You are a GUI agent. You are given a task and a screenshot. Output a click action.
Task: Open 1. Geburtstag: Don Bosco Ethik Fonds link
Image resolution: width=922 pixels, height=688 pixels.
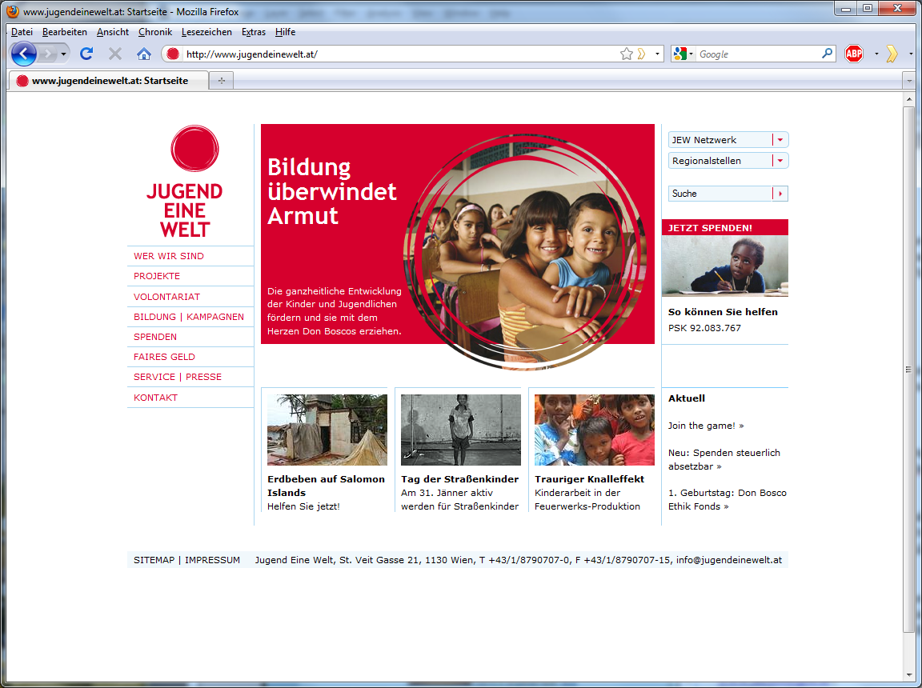(728, 499)
